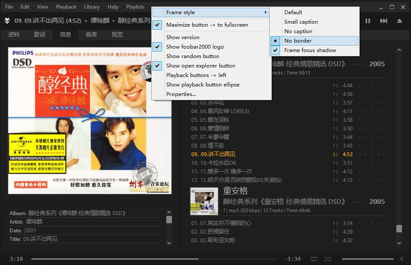Pause the current playback
Screen dimensions: 411x265
[368, 21]
